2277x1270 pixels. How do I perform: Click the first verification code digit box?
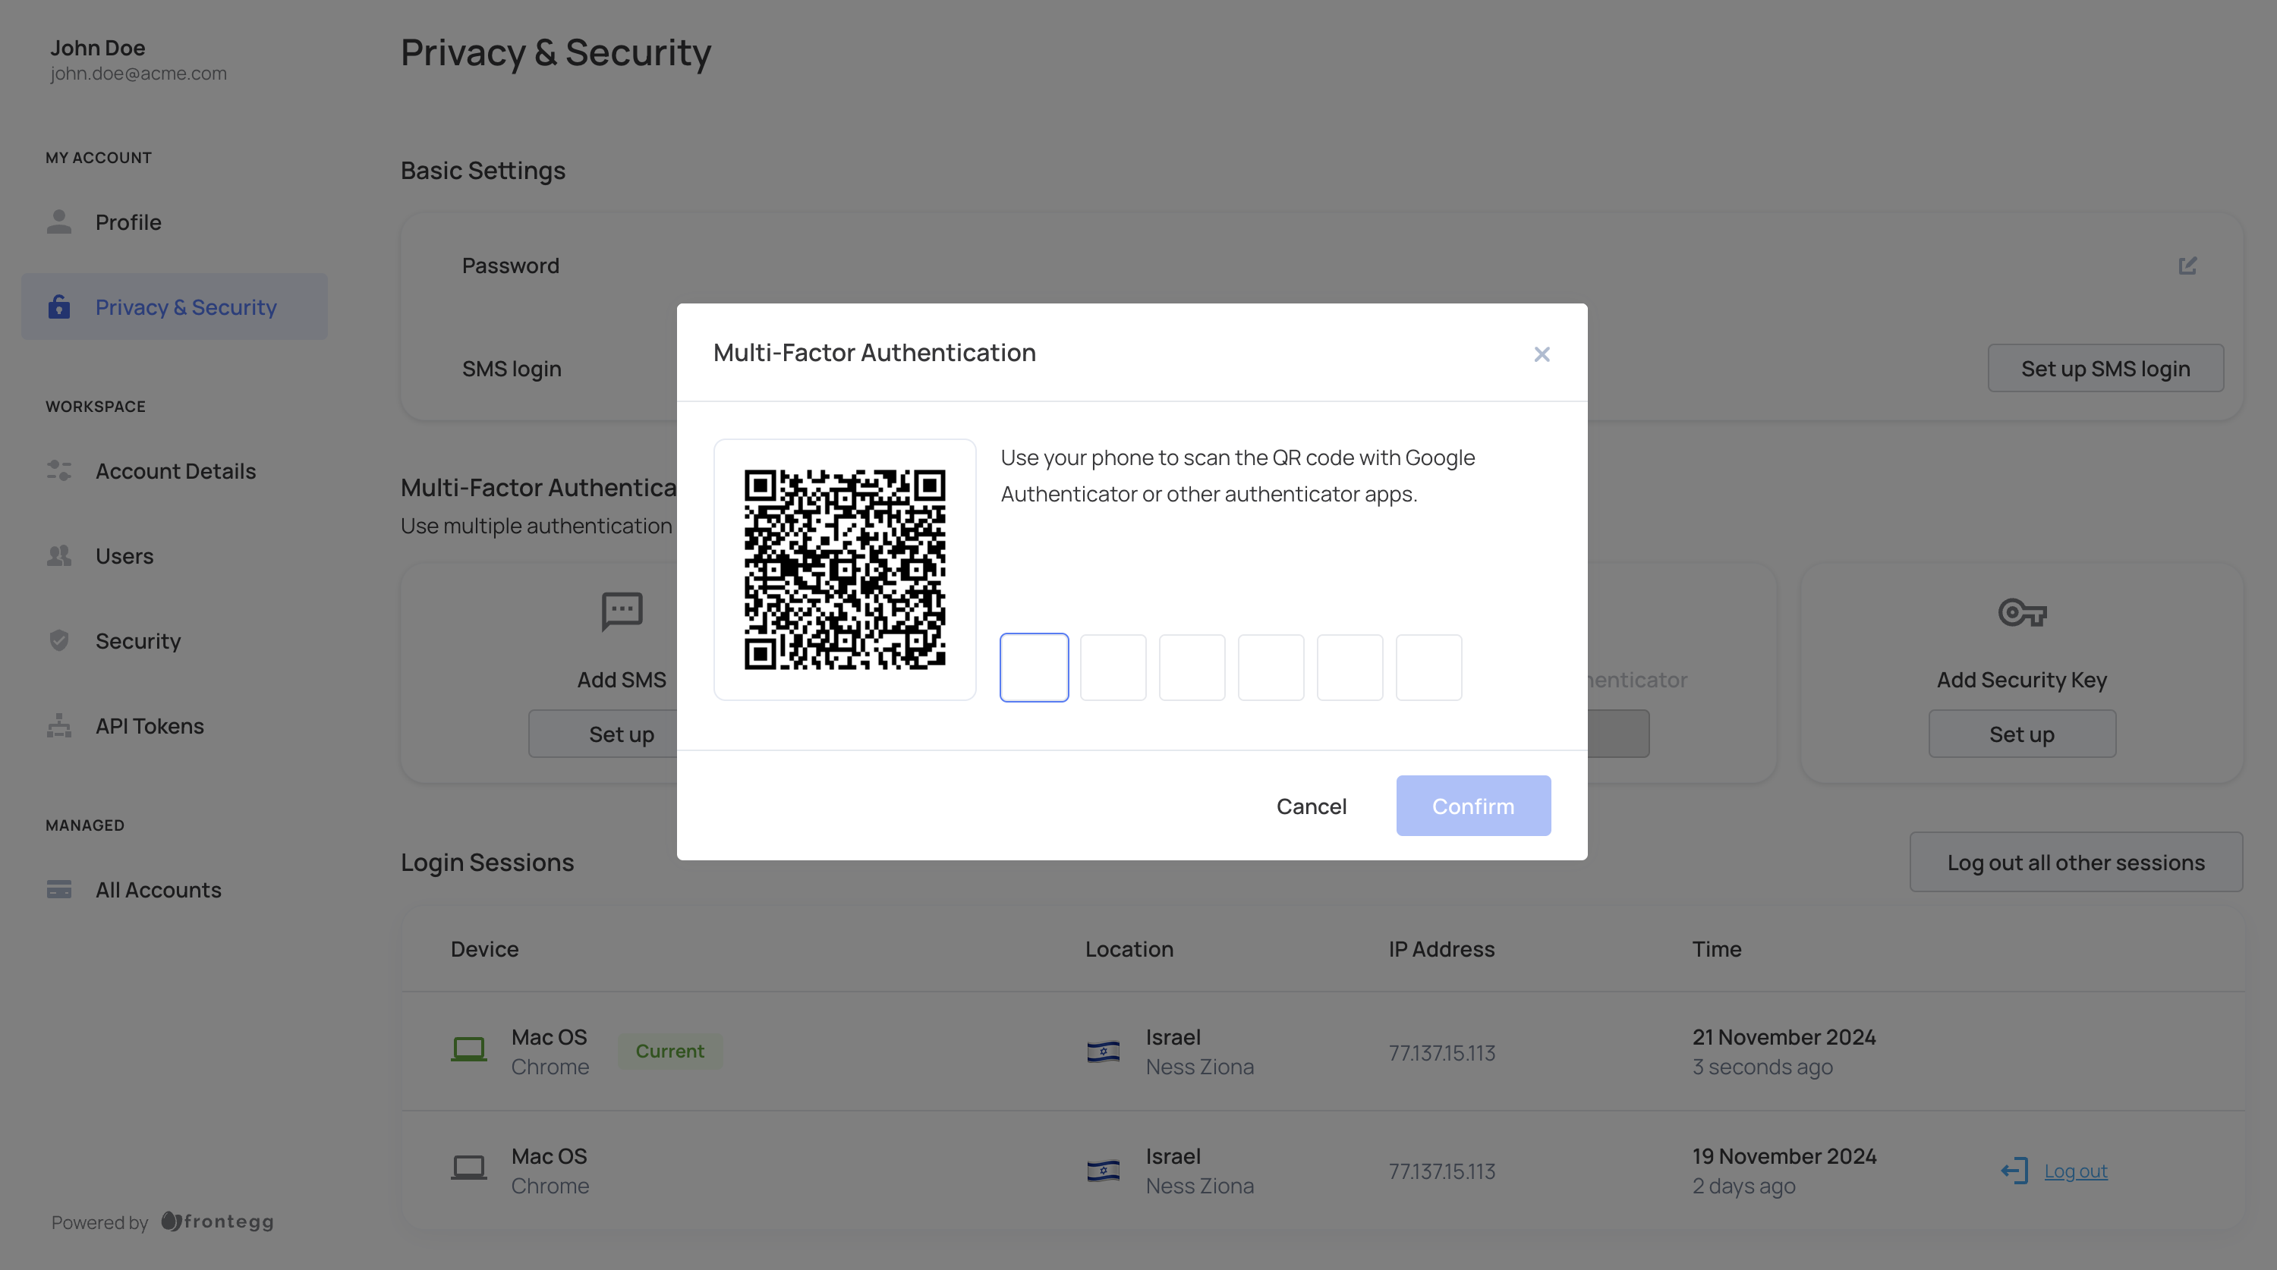pos(1033,668)
